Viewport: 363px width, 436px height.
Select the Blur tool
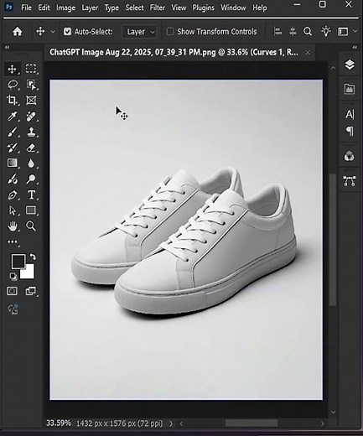(x=31, y=163)
